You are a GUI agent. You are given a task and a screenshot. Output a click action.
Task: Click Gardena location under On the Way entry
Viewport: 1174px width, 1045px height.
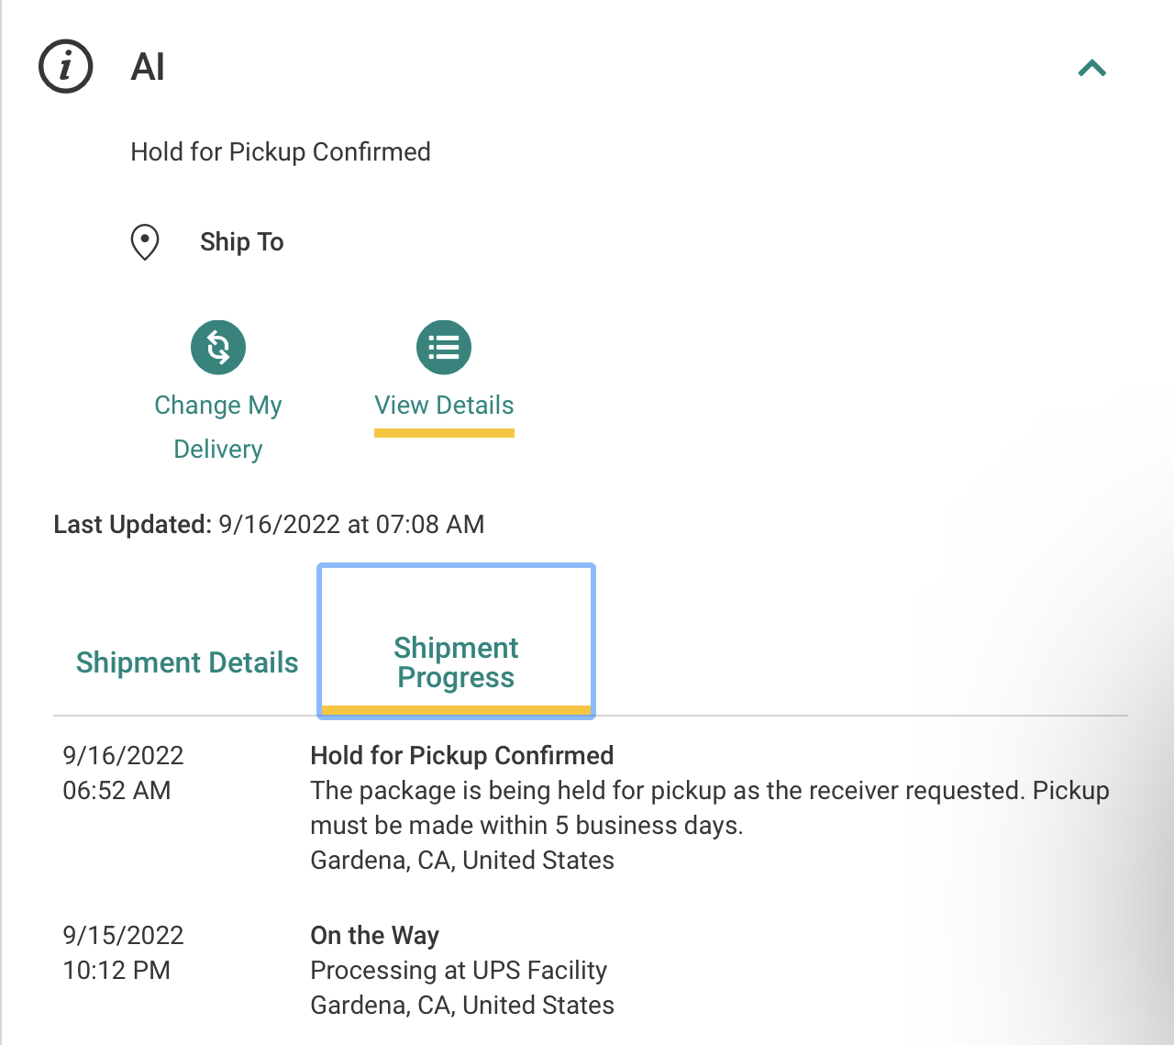click(462, 1006)
